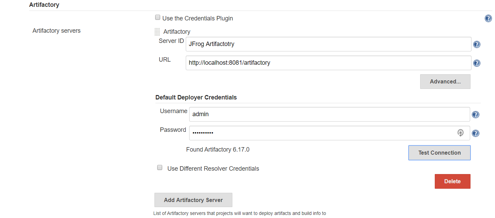The image size is (495, 218).
Task: Click the Default Deployer Credentials heading
Action: point(196,97)
